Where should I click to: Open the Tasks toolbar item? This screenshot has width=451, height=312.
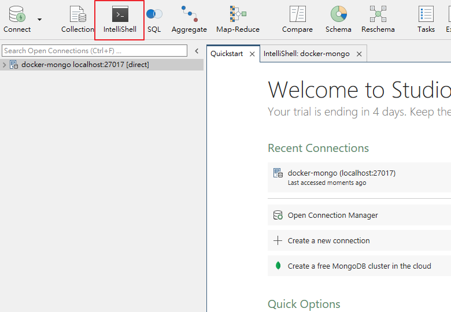(426, 20)
